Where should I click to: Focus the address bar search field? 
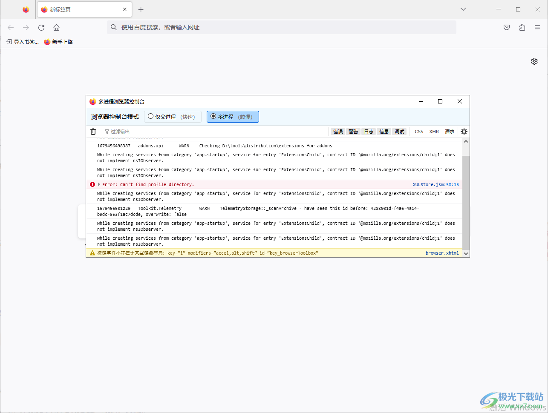point(282,27)
